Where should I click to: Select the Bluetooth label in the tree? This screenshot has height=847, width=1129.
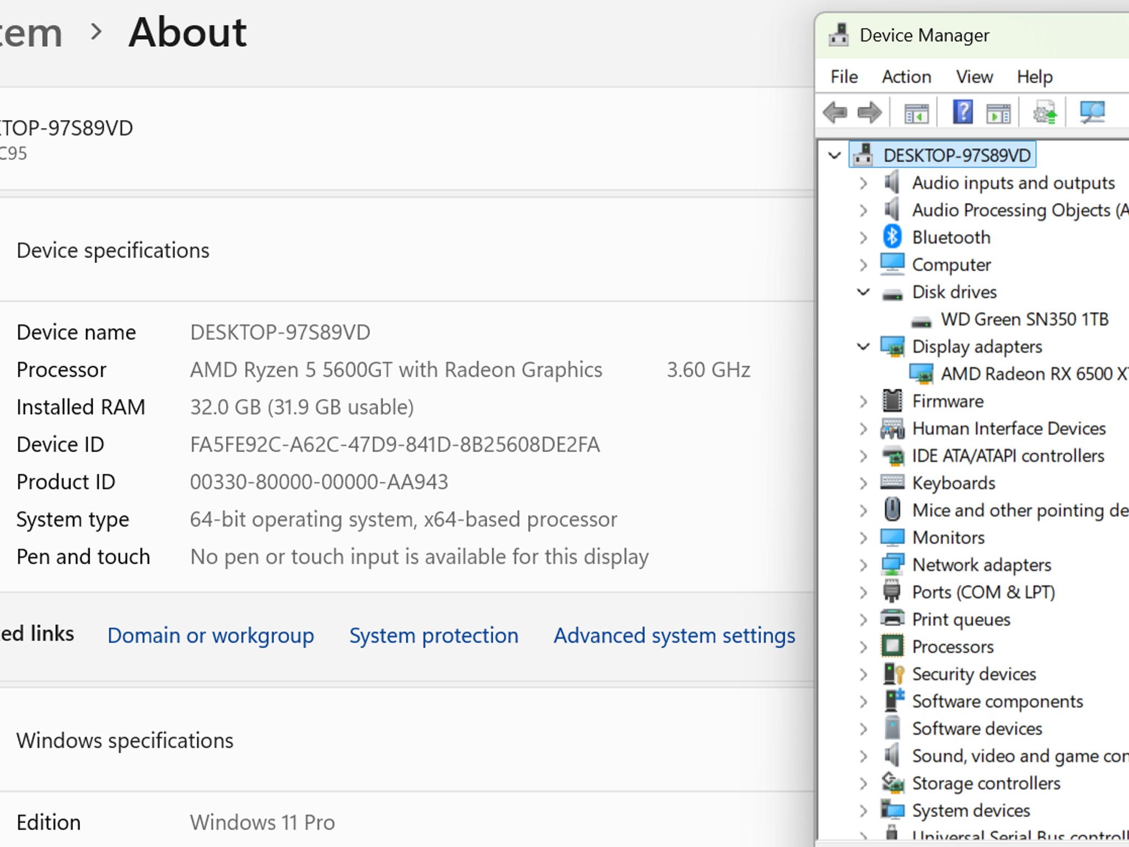pos(951,237)
